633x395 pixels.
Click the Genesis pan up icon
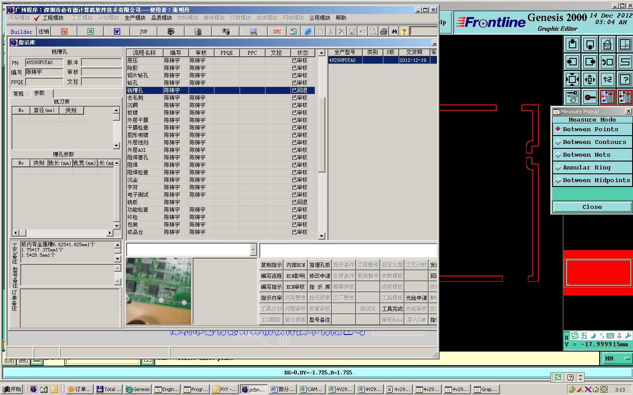click(572, 44)
